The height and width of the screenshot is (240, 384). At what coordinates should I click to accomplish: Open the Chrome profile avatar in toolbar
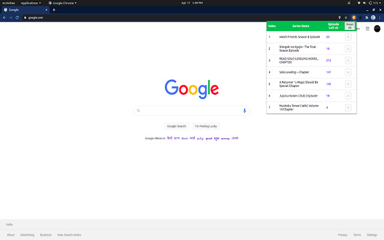pos(373,17)
